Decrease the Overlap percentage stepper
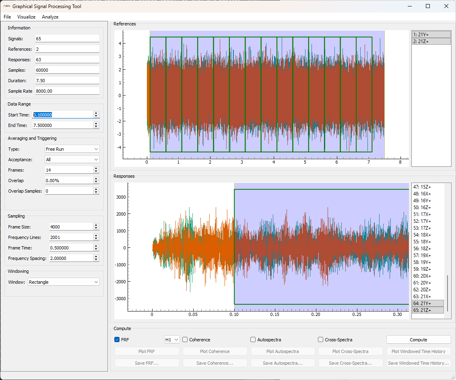This screenshot has width=456, height=380. tap(96, 182)
